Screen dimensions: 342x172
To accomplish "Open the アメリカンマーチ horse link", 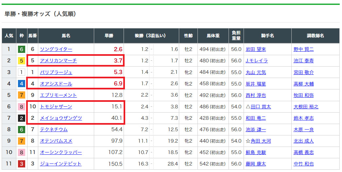I will tap(58, 61).
